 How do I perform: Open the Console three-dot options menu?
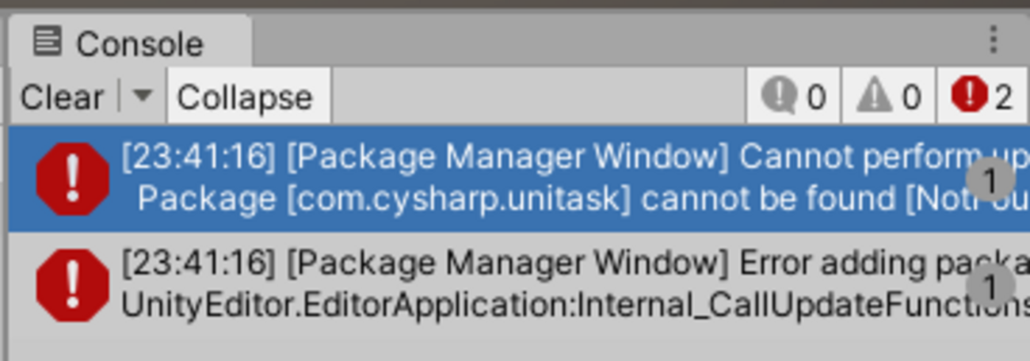[x=993, y=40]
